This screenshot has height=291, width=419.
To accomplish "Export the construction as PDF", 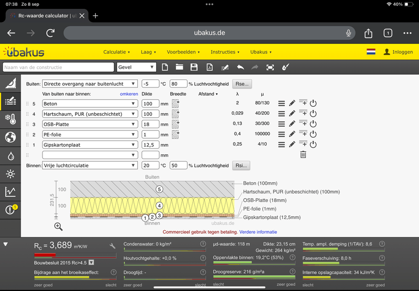I will coord(209,67).
